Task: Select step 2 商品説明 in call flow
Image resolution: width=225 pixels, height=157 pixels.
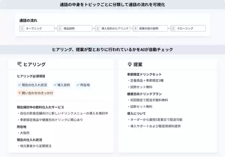Action: (74, 28)
